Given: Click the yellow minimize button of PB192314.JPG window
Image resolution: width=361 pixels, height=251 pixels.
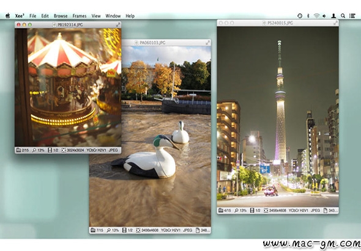Looking at the screenshot, I should pos(24,24).
